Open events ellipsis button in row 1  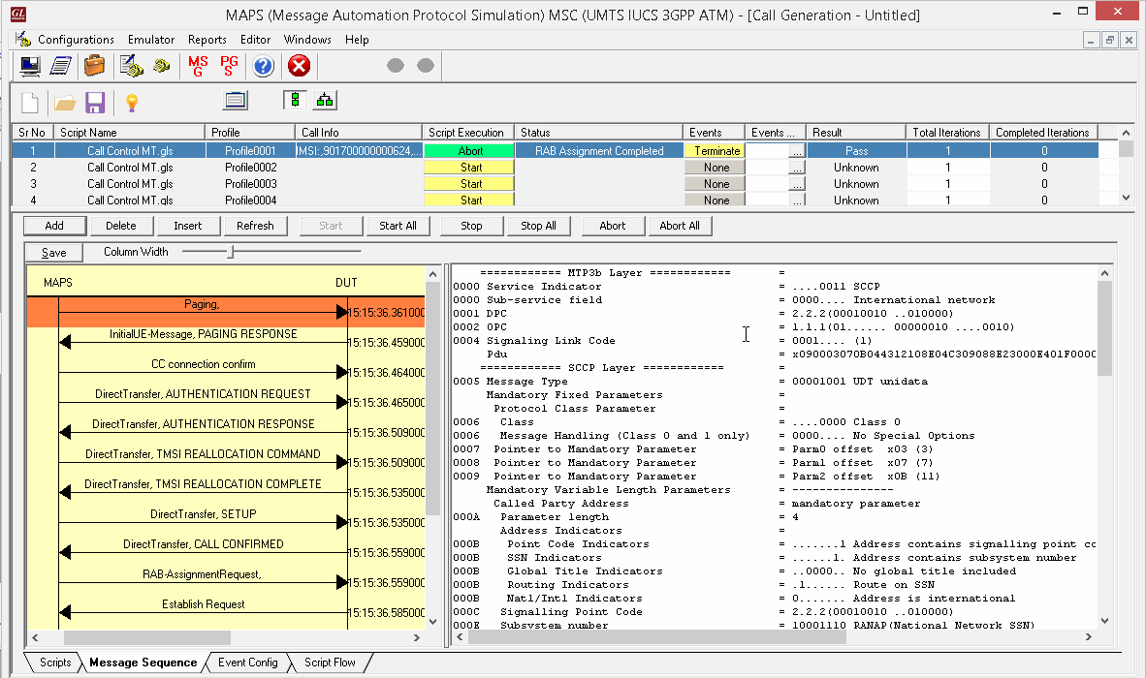(x=797, y=151)
